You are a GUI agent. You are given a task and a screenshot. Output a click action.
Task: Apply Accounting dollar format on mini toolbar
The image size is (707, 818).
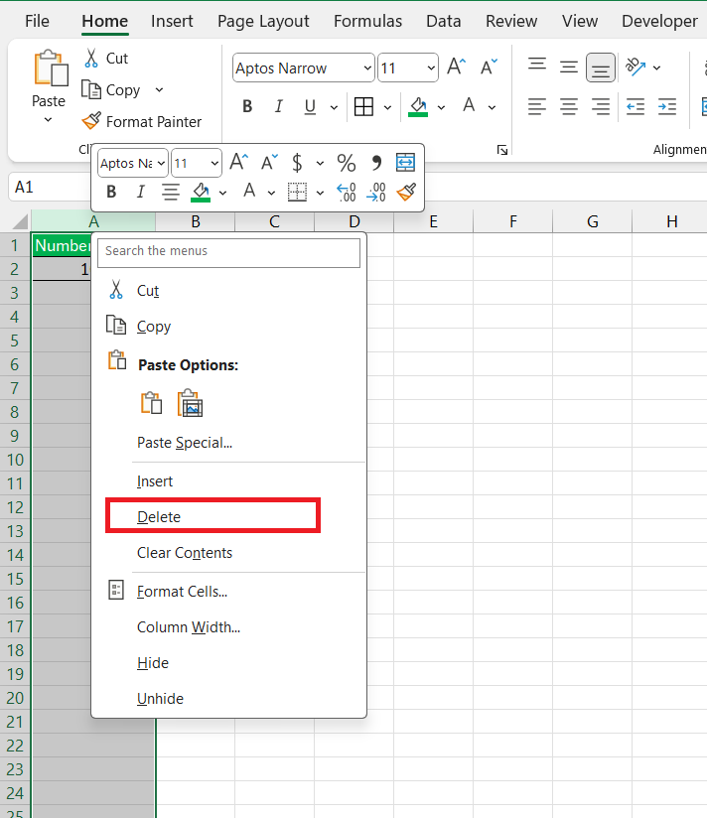coord(297,163)
